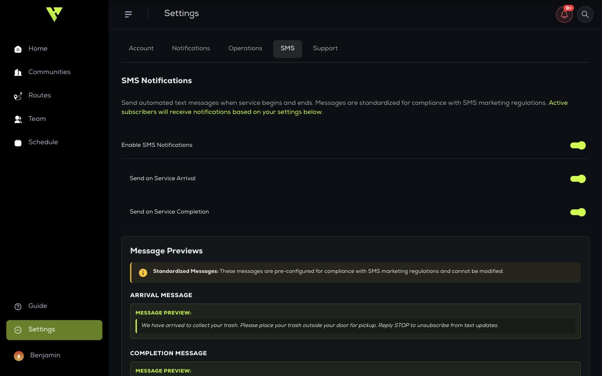Click the Standardized Messages notice text

pos(328,272)
